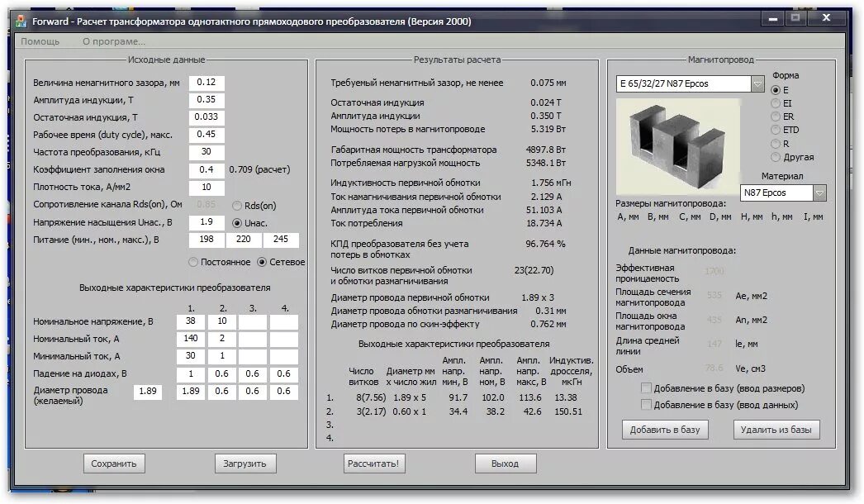The width and height of the screenshot is (864, 504).
Task: Close the Forward window
Action: click(826, 18)
